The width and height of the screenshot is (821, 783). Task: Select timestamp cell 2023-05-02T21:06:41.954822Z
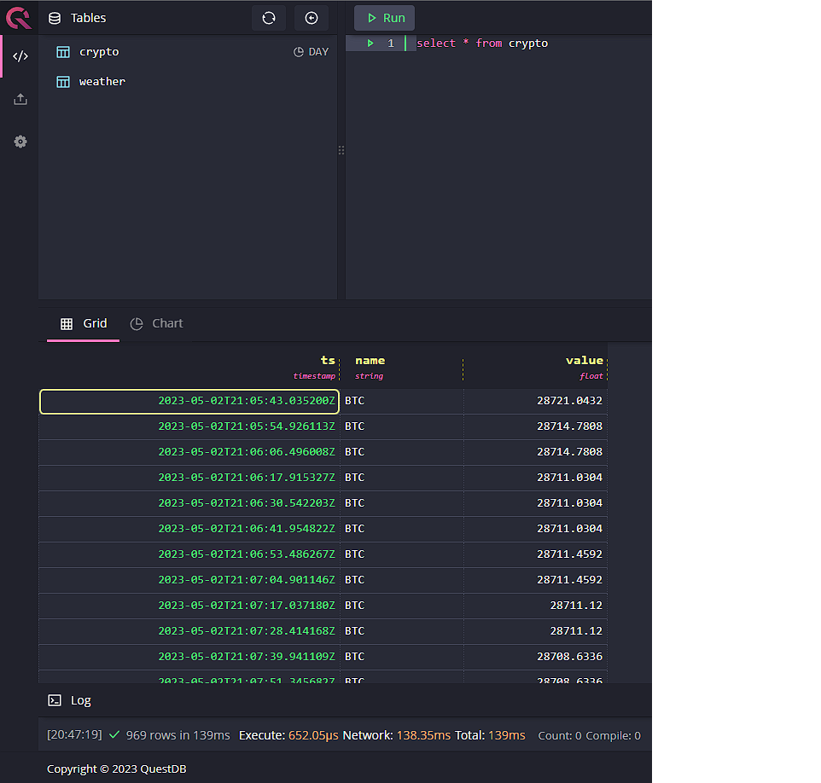click(189, 529)
